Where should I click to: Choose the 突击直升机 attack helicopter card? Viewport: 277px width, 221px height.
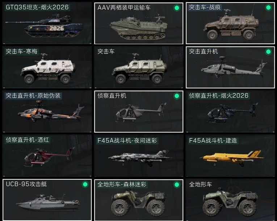pyautogui.click(x=230, y=67)
